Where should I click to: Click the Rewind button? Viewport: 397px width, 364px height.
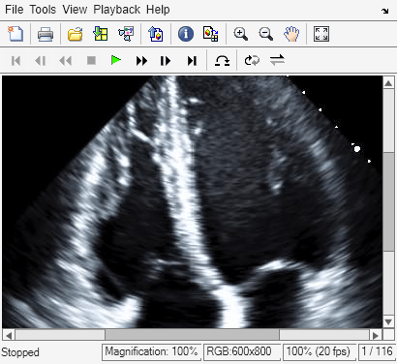[x=66, y=60]
